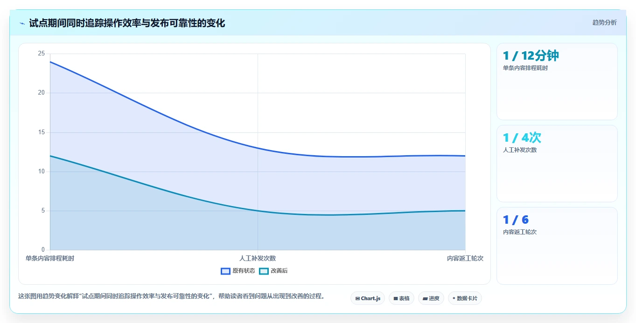Click the 内容返工轮次 card caption

pos(520,232)
